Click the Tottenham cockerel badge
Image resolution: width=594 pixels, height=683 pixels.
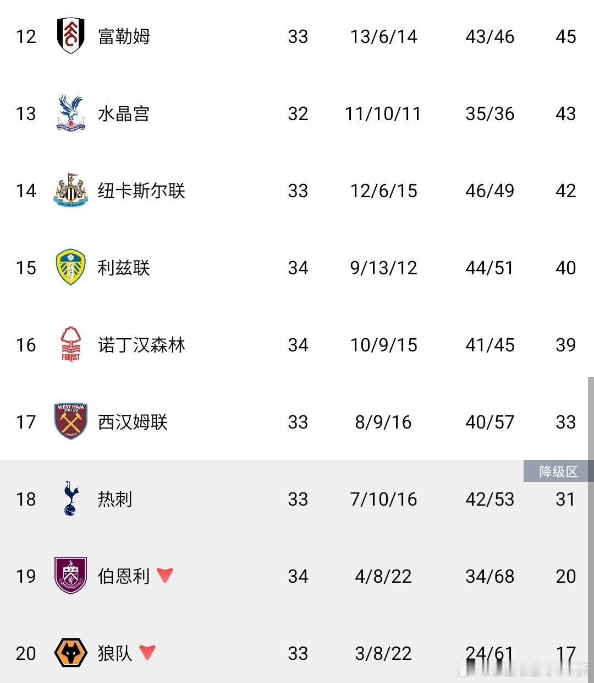(70, 499)
